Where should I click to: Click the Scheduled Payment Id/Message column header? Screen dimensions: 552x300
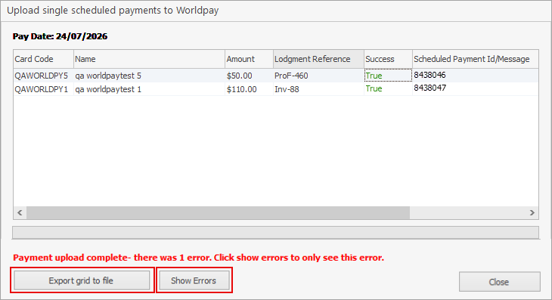click(476, 59)
